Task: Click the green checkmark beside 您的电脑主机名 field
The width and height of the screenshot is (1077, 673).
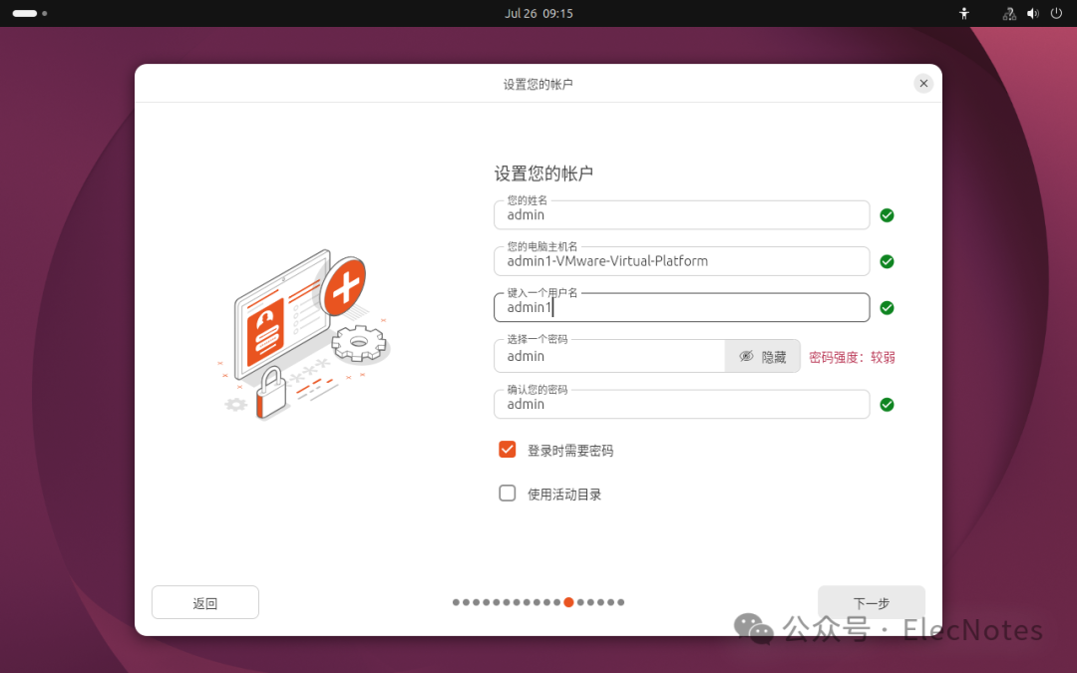Action: (x=887, y=261)
